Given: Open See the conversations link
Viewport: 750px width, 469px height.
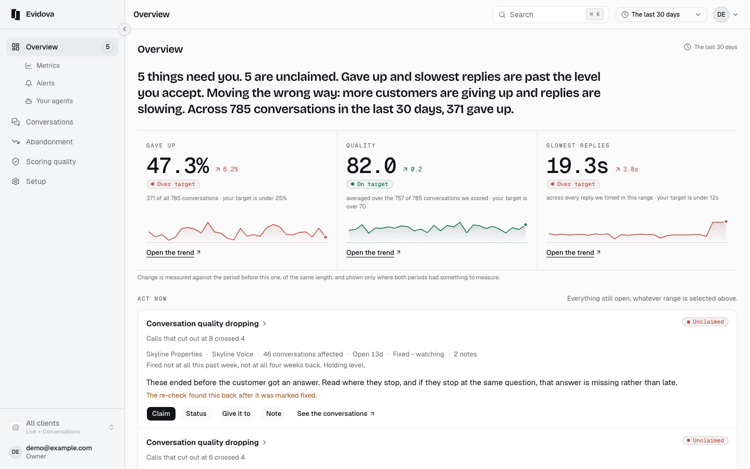Looking at the screenshot, I should click(336, 414).
